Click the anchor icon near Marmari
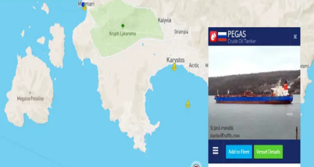 point(85,8)
